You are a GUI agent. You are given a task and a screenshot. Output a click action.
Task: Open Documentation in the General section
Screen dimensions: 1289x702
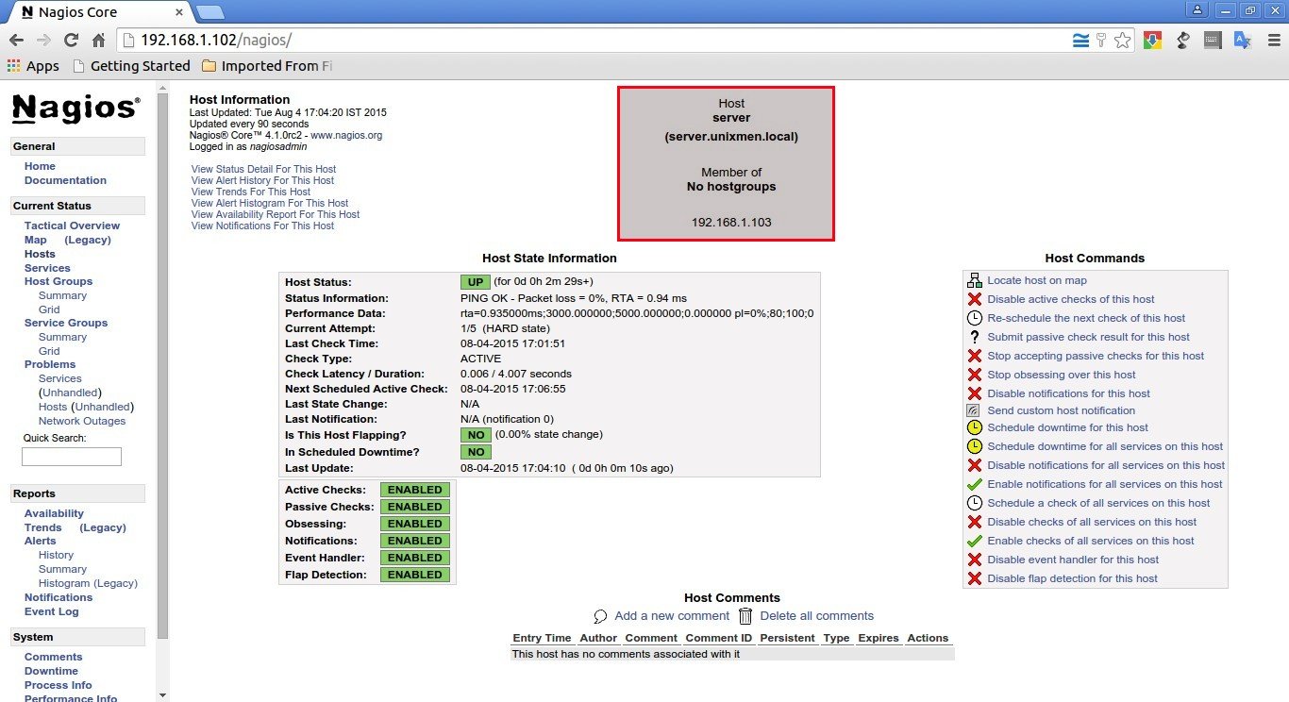[x=65, y=180]
